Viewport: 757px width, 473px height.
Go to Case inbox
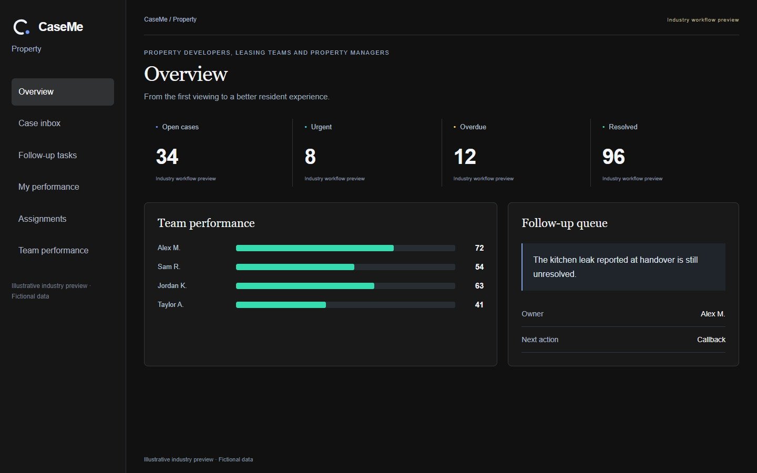click(63, 124)
